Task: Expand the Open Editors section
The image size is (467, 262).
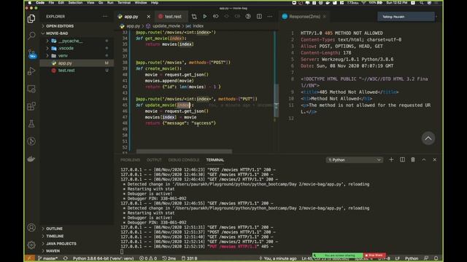Action: coord(60,26)
